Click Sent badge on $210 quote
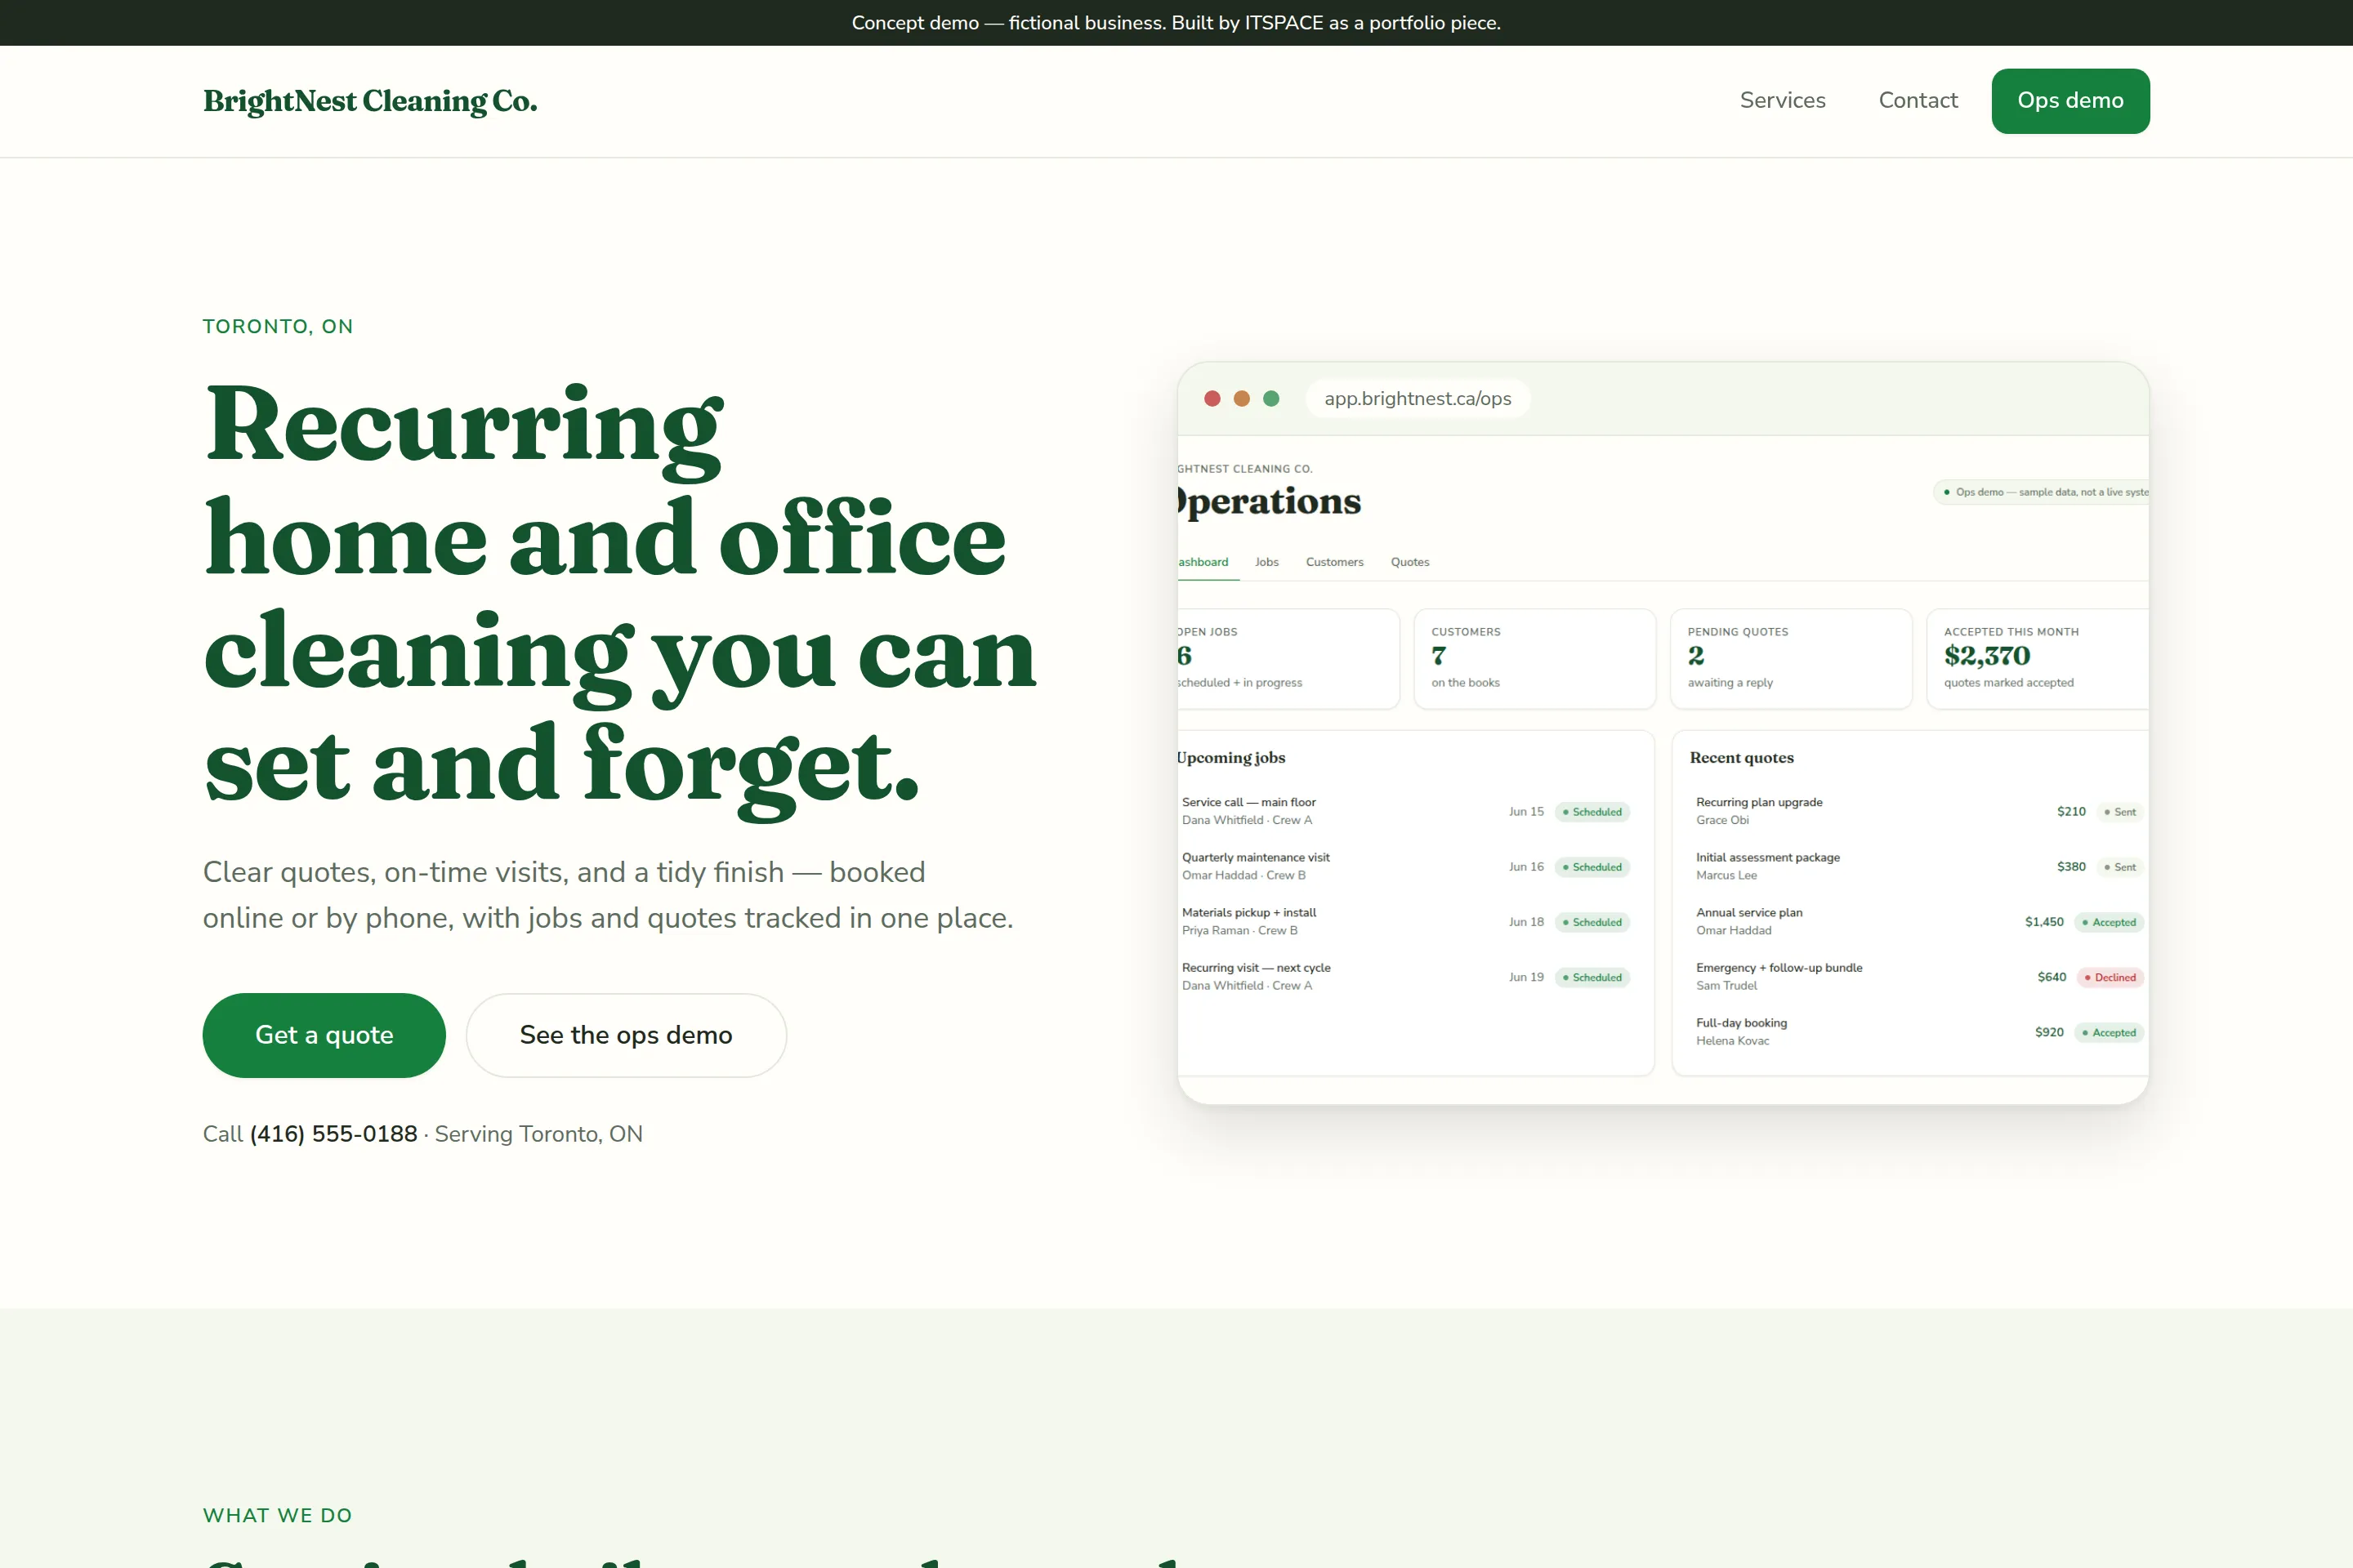The height and width of the screenshot is (1568, 2353). [x=2121, y=812]
